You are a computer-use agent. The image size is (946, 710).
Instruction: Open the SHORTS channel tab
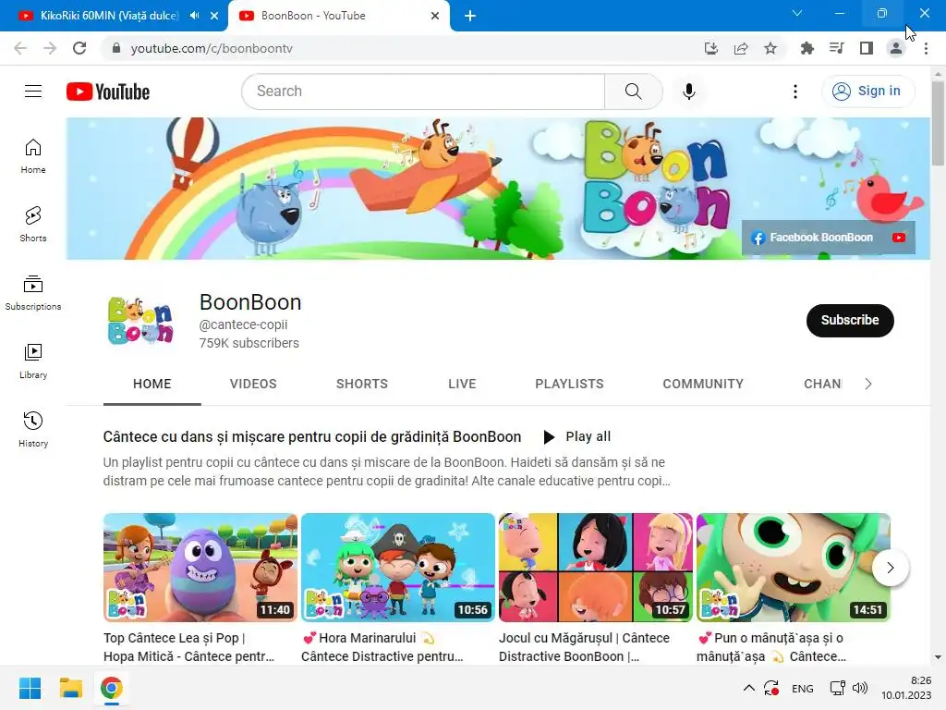(362, 384)
